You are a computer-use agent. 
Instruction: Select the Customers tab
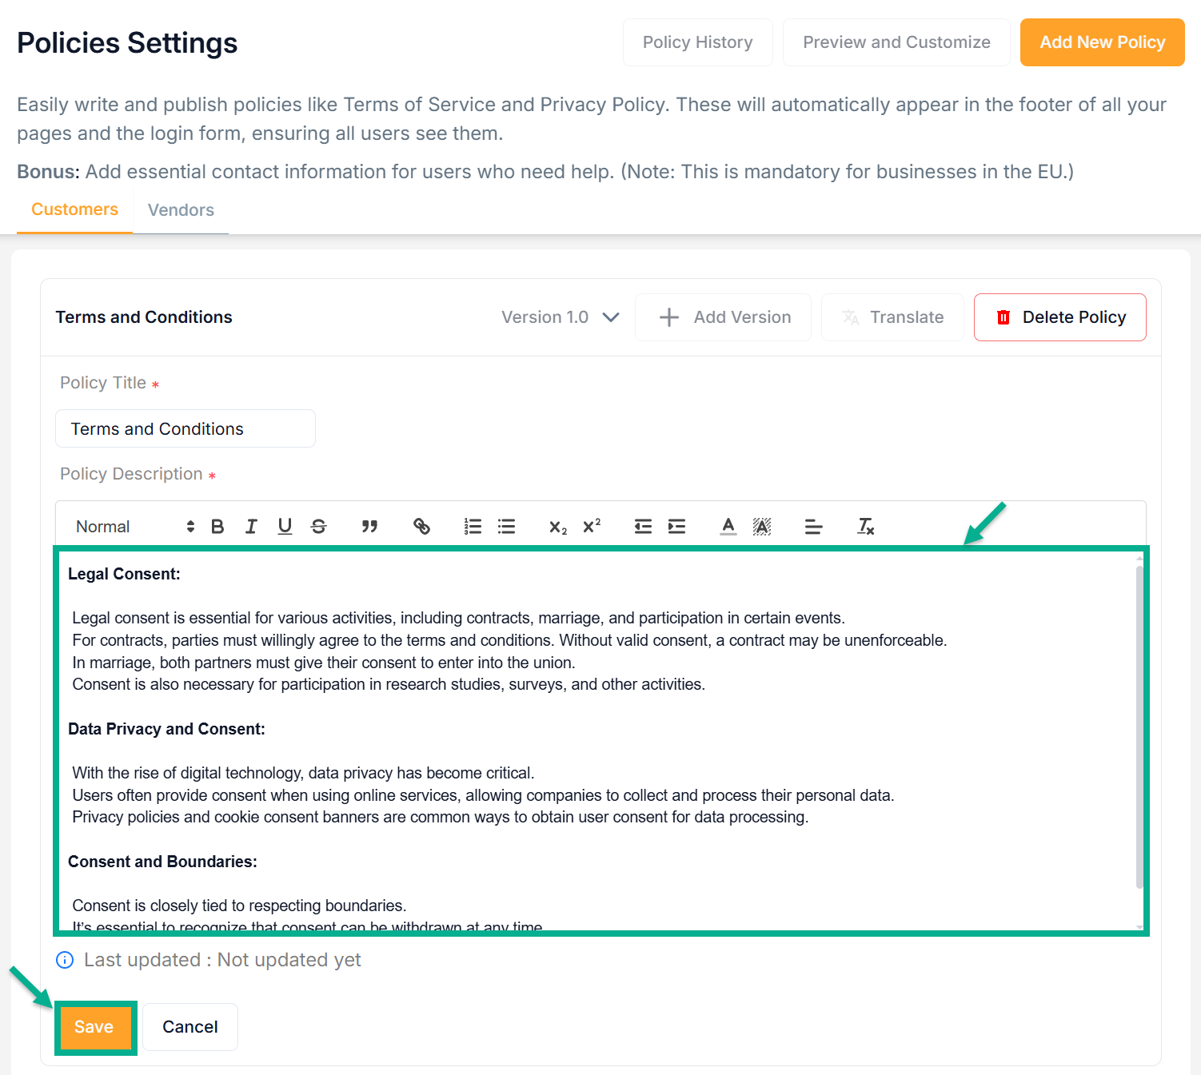point(74,209)
